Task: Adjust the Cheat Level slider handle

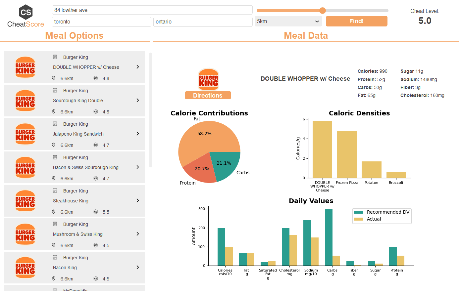Action: pyautogui.click(x=323, y=11)
